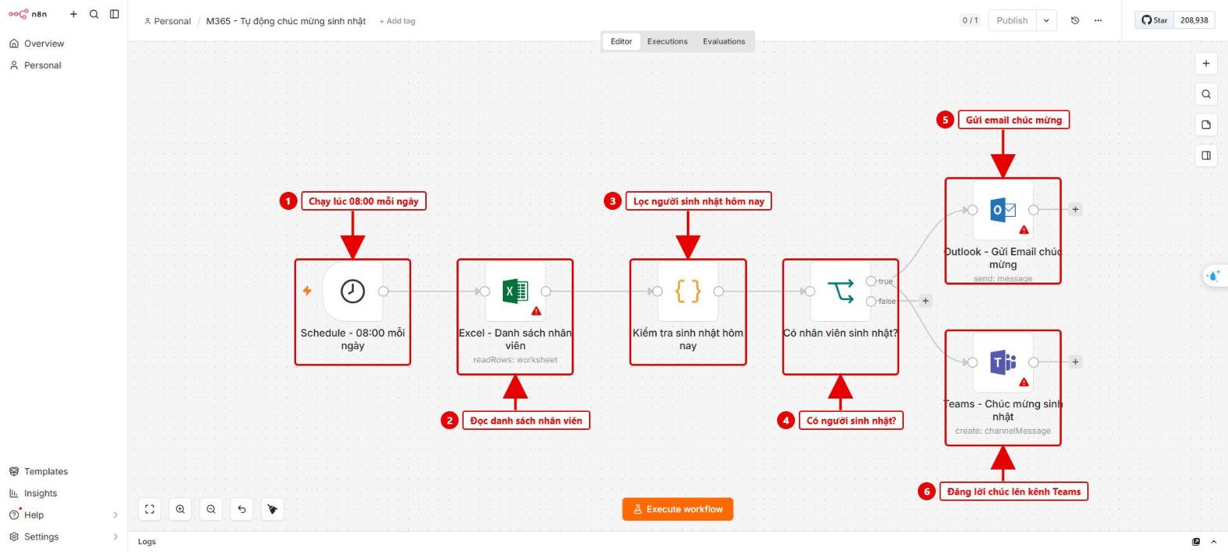Collapse sidebar with the panel toggle icon

[x=114, y=14]
